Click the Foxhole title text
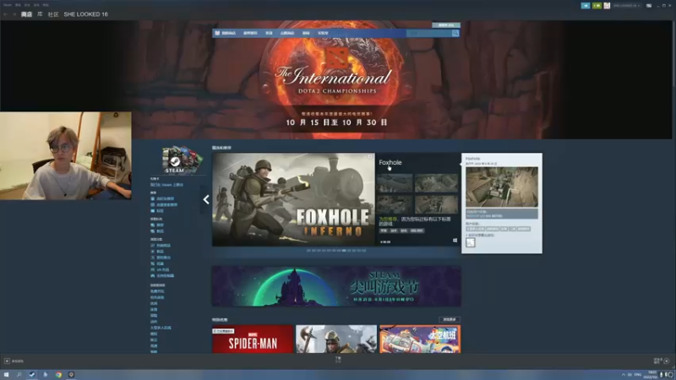 pyautogui.click(x=390, y=162)
